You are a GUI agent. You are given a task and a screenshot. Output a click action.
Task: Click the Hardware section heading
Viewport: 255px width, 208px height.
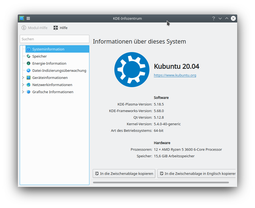coord(162,143)
